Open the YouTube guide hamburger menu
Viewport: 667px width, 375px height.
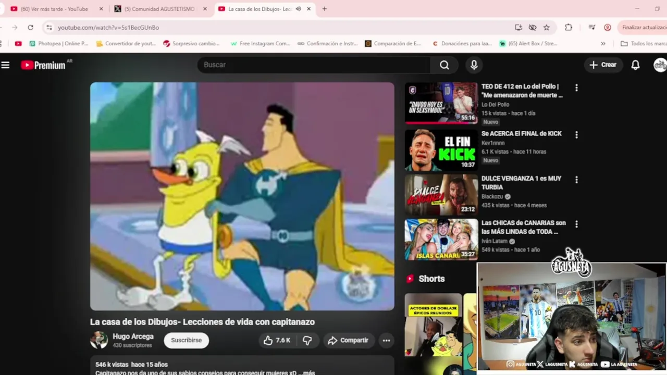(x=5, y=65)
